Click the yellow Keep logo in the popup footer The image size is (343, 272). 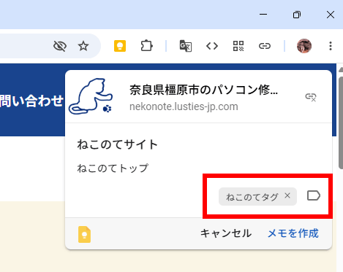[84, 234]
